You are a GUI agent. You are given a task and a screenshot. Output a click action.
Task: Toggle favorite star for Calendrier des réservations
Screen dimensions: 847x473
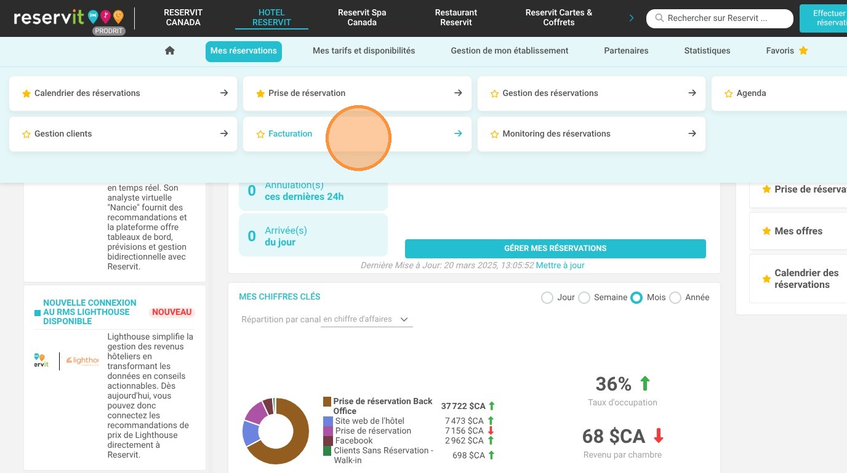pos(26,93)
